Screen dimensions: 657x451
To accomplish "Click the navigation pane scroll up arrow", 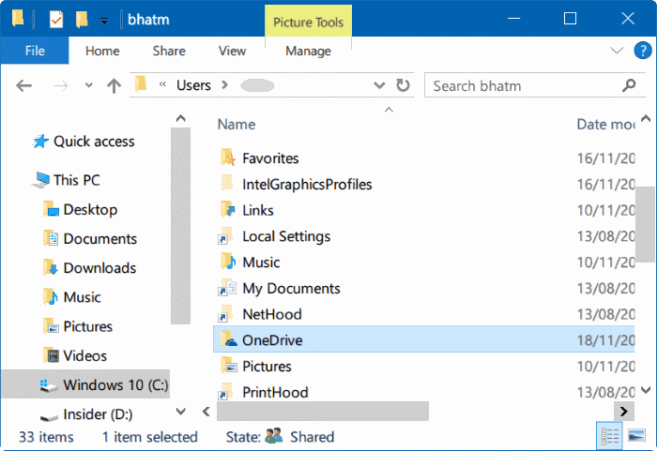I will [x=180, y=118].
